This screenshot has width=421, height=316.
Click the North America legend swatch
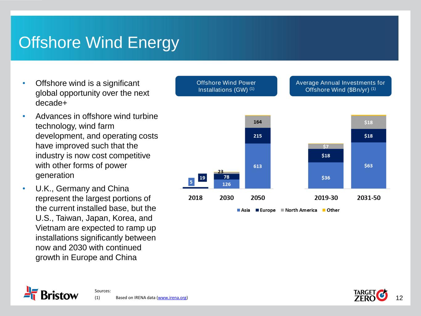click(283, 210)
